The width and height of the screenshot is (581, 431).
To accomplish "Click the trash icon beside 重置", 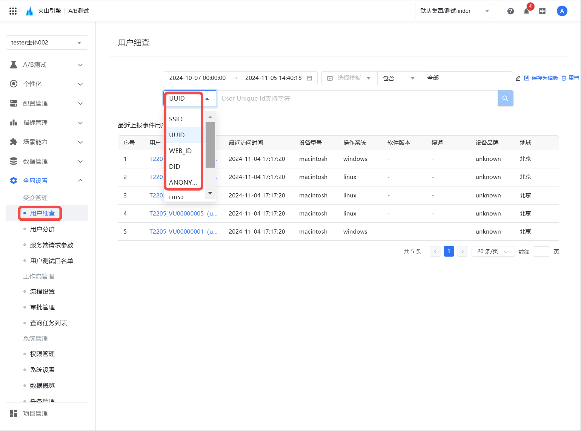I will pyautogui.click(x=564, y=78).
